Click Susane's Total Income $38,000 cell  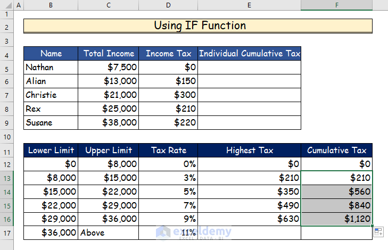click(x=108, y=122)
